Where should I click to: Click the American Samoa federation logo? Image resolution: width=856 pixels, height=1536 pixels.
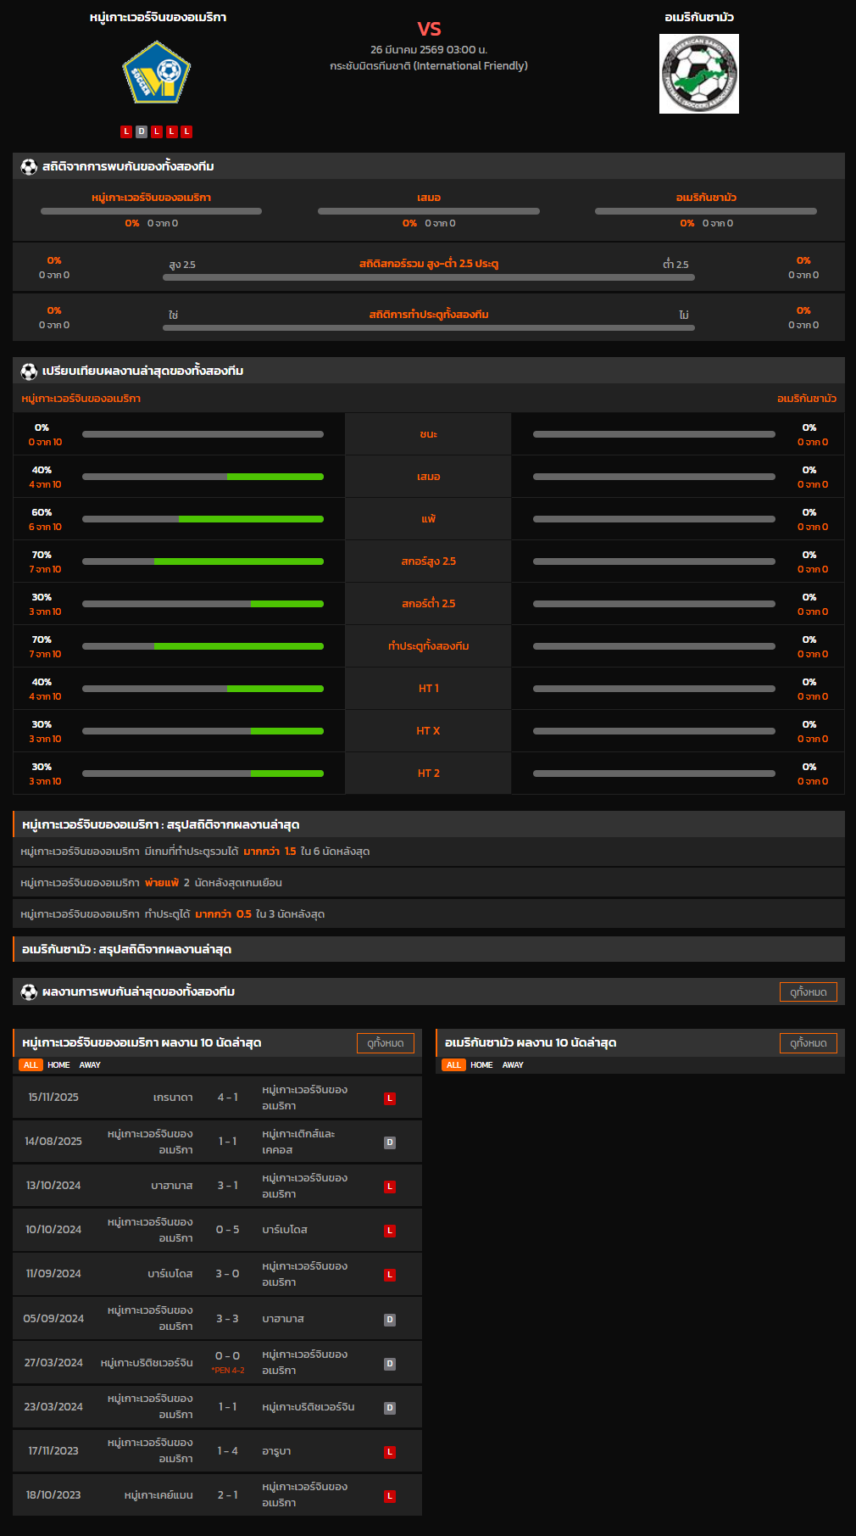[x=698, y=74]
